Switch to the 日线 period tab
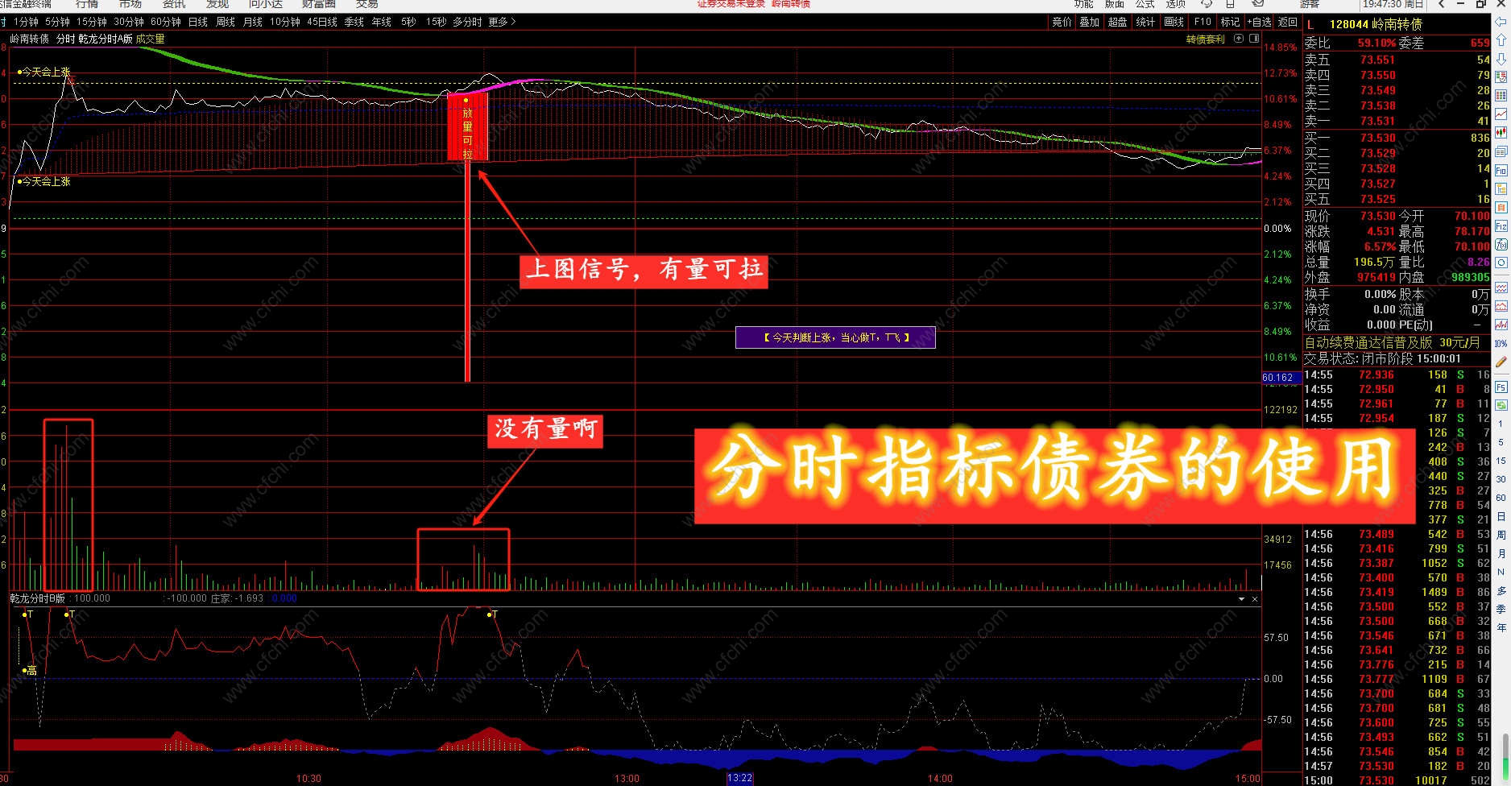 tap(198, 22)
